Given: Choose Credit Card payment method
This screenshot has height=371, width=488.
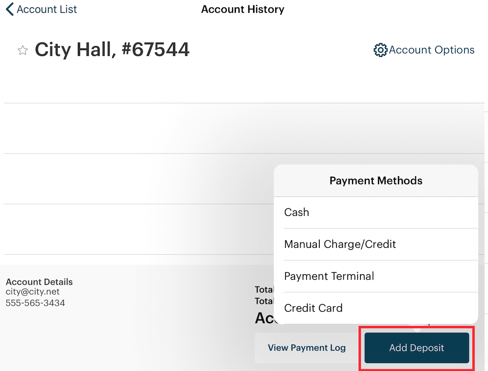Looking at the screenshot, I should (313, 308).
